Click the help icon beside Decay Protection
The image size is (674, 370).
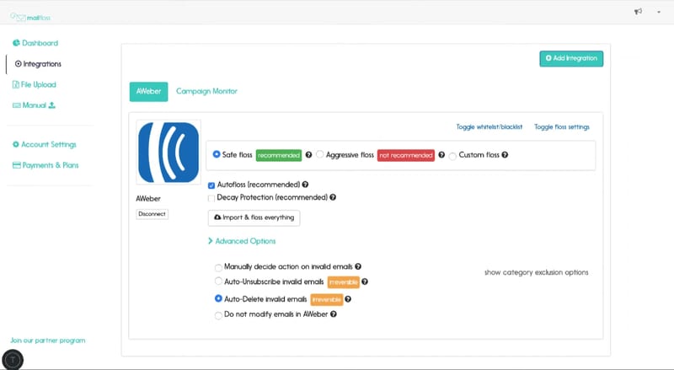333,197
